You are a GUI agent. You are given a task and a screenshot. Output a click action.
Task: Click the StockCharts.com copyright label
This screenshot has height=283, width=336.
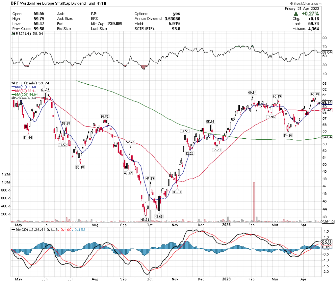point(306,3)
